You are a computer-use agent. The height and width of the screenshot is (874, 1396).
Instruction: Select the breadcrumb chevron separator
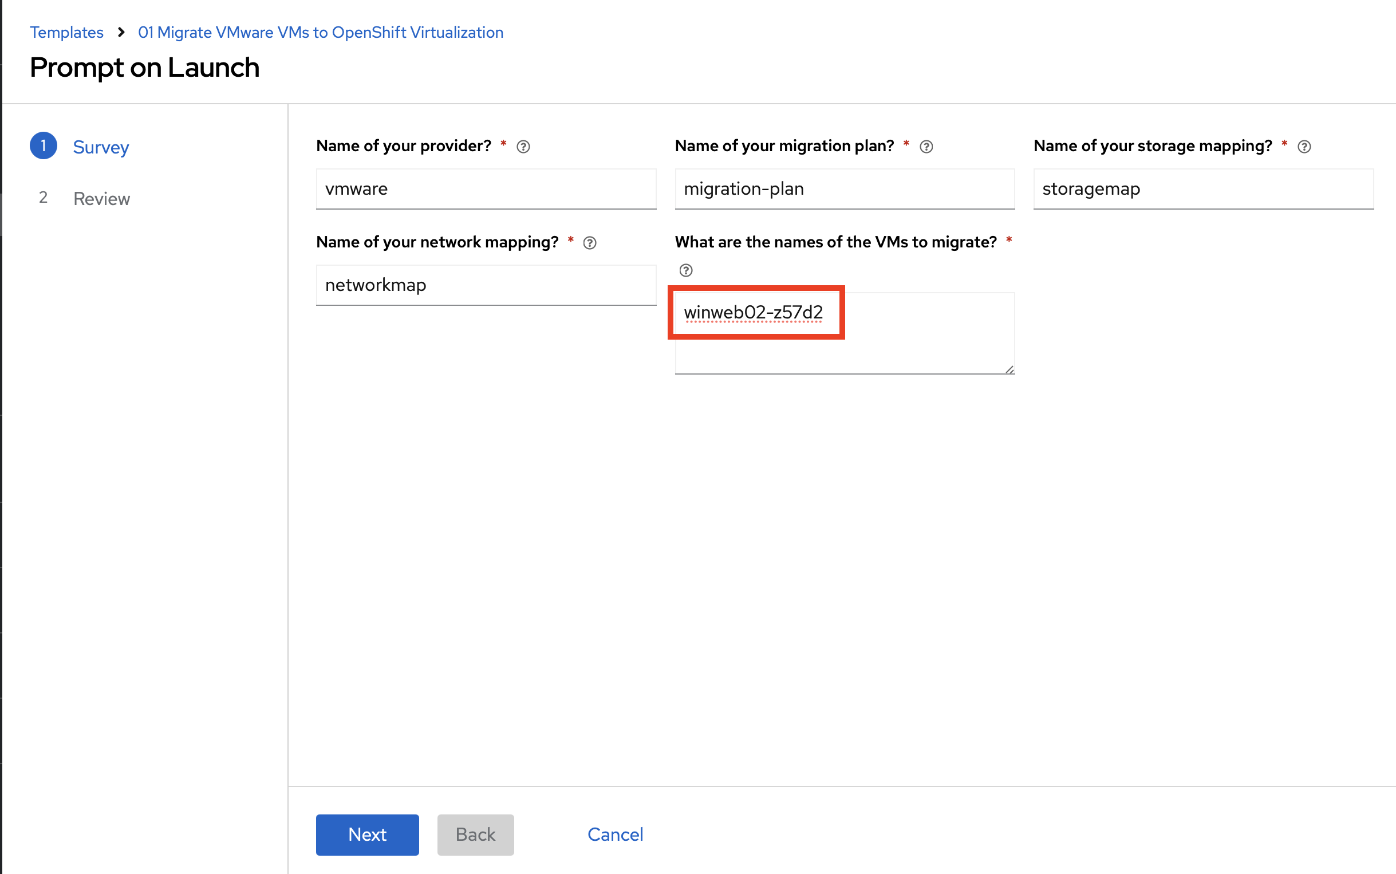pos(121,33)
